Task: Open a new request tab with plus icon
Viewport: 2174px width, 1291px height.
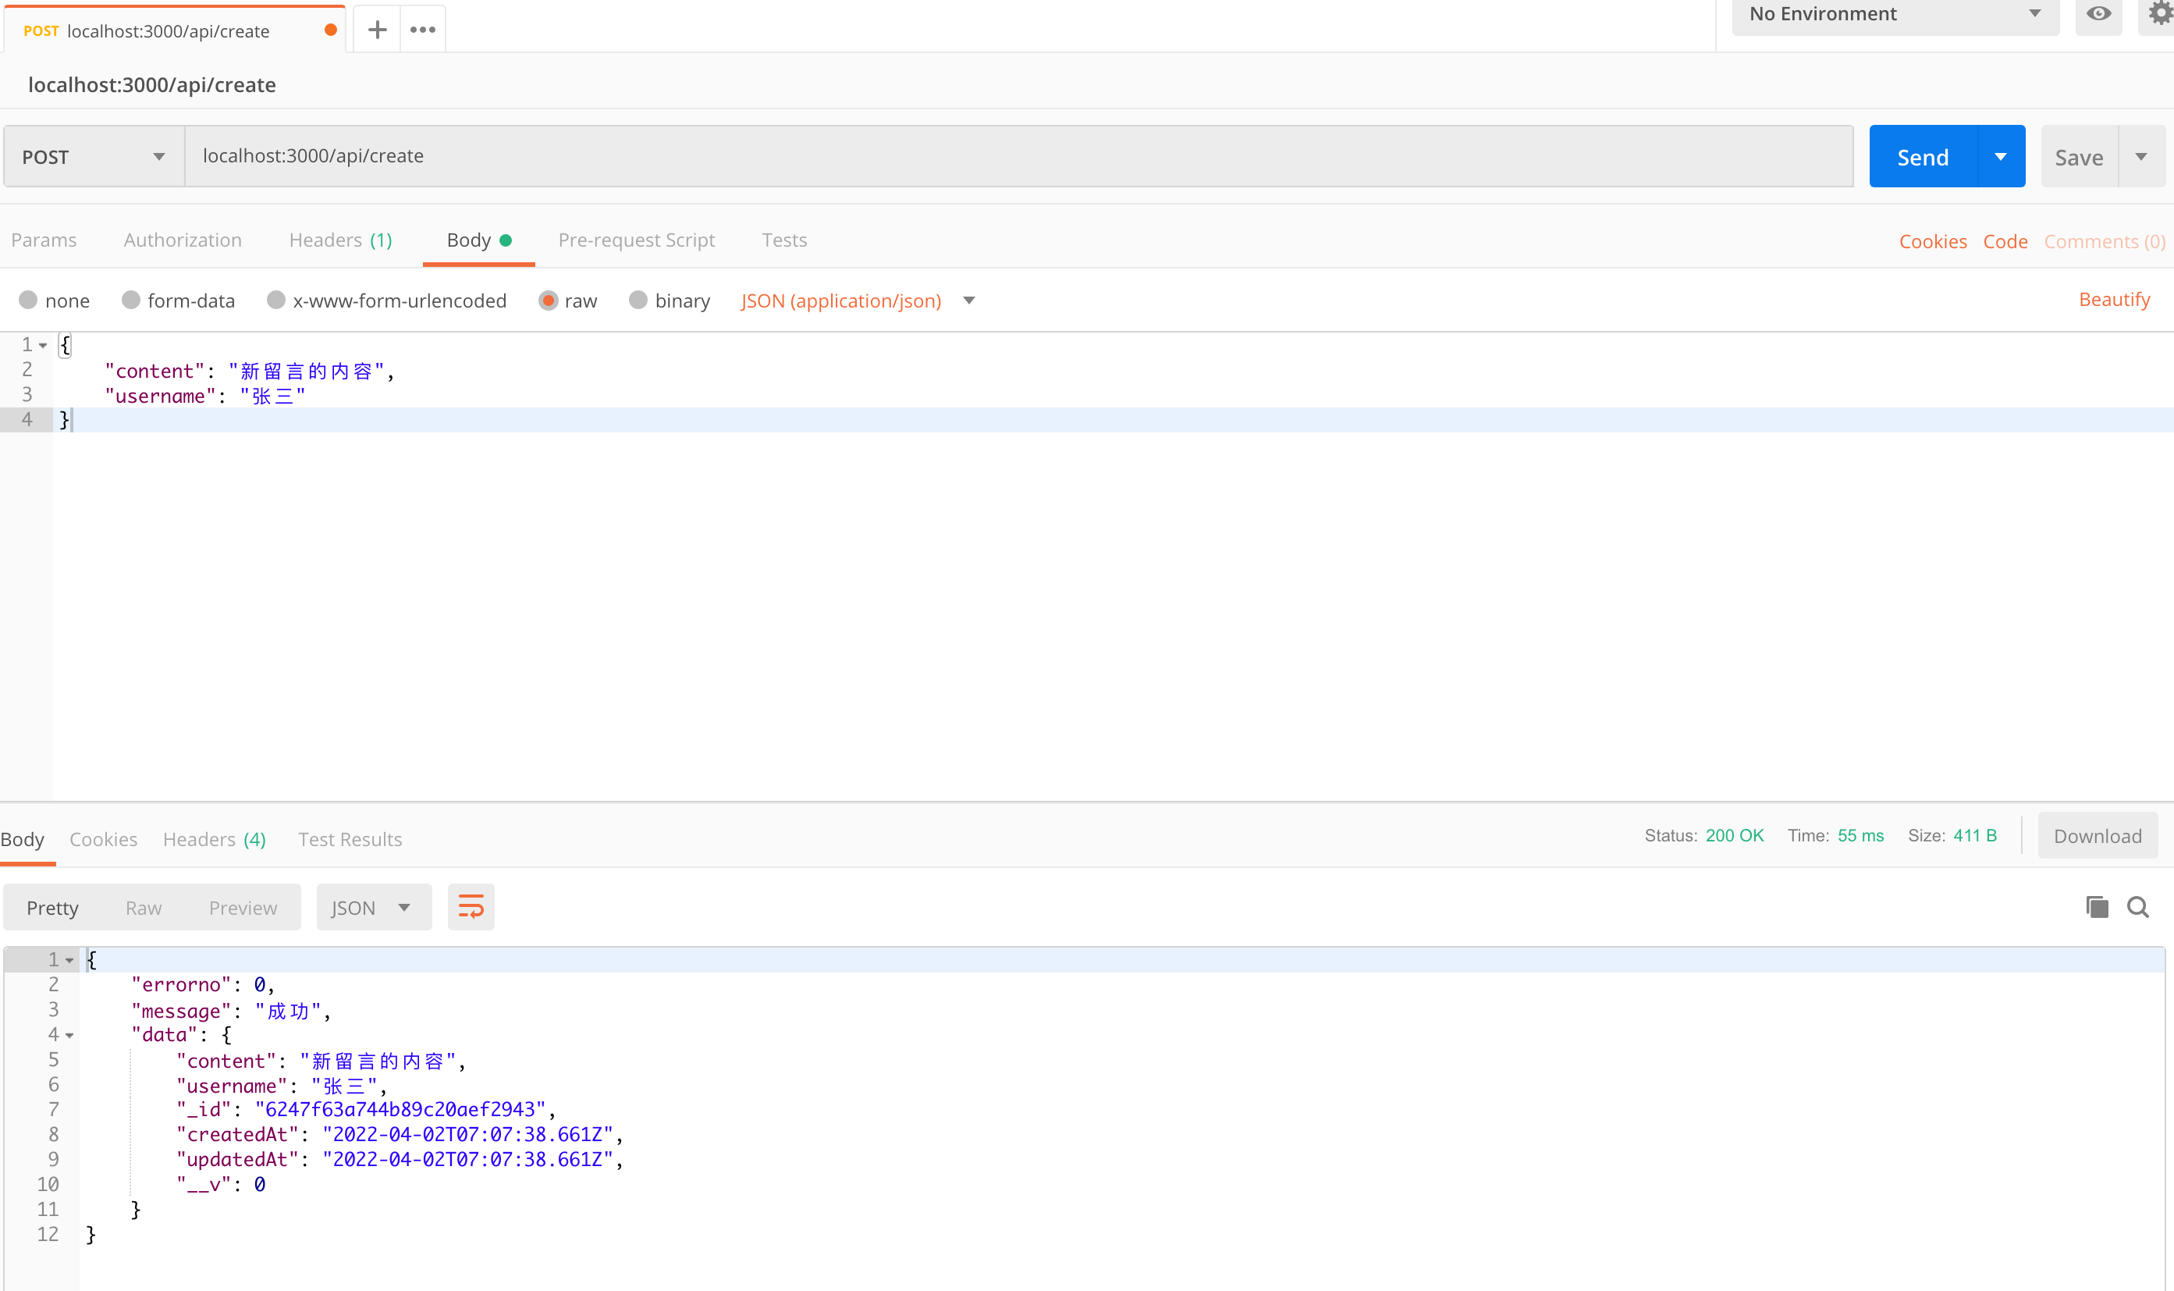Action: pyautogui.click(x=377, y=30)
